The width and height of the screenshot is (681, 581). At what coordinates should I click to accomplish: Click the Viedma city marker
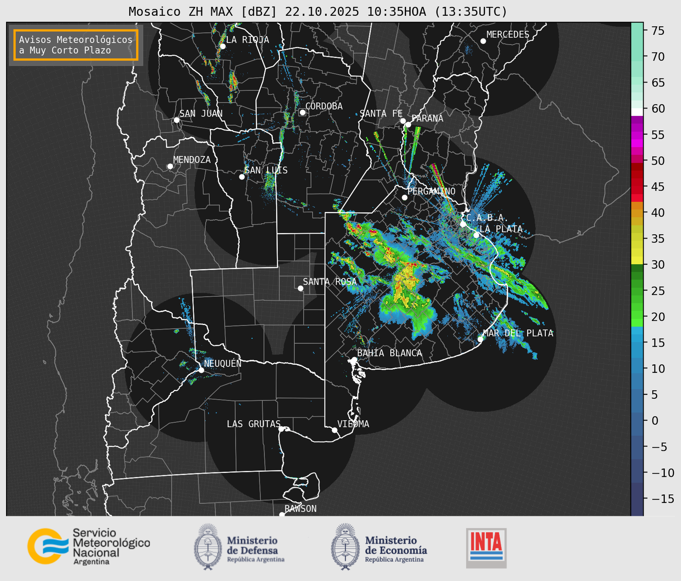tap(334, 430)
